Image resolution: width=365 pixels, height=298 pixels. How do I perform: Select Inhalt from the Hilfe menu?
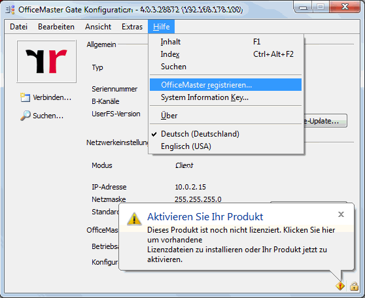pyautogui.click(x=226, y=42)
